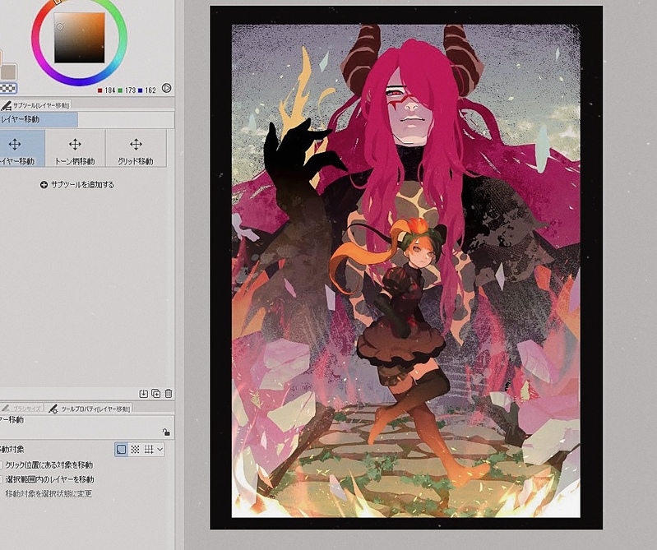Open the ツールプロパティ[レイヤー移動] tab
The width and height of the screenshot is (657, 550).
coord(89,409)
